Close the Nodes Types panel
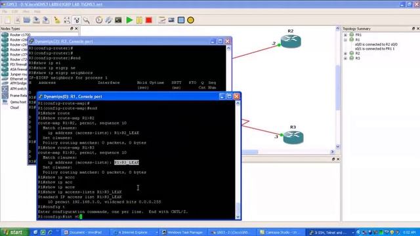The image size is (420, 236). 76,28
